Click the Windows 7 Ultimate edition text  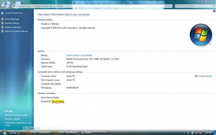click(50, 24)
